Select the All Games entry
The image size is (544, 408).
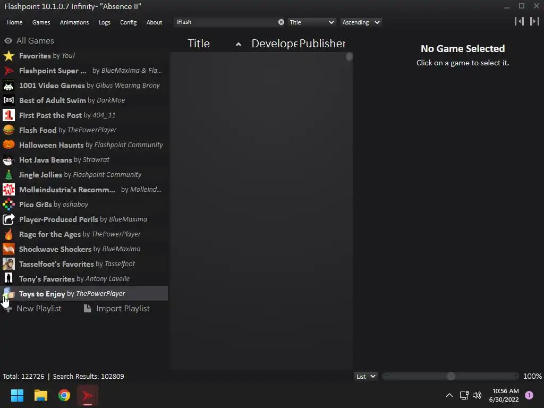pos(84,40)
